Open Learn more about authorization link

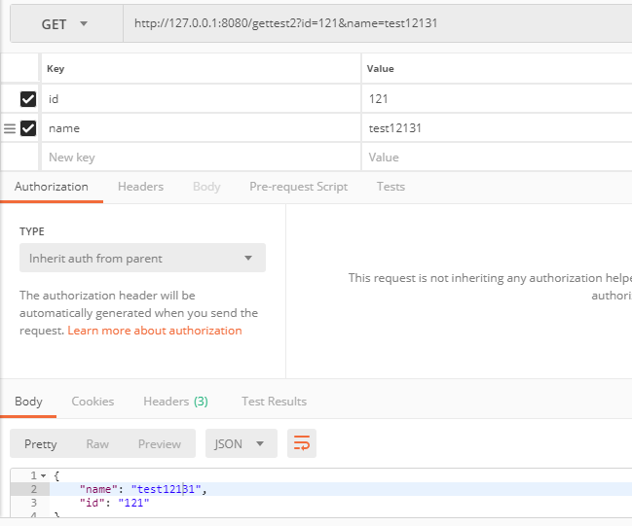(155, 331)
